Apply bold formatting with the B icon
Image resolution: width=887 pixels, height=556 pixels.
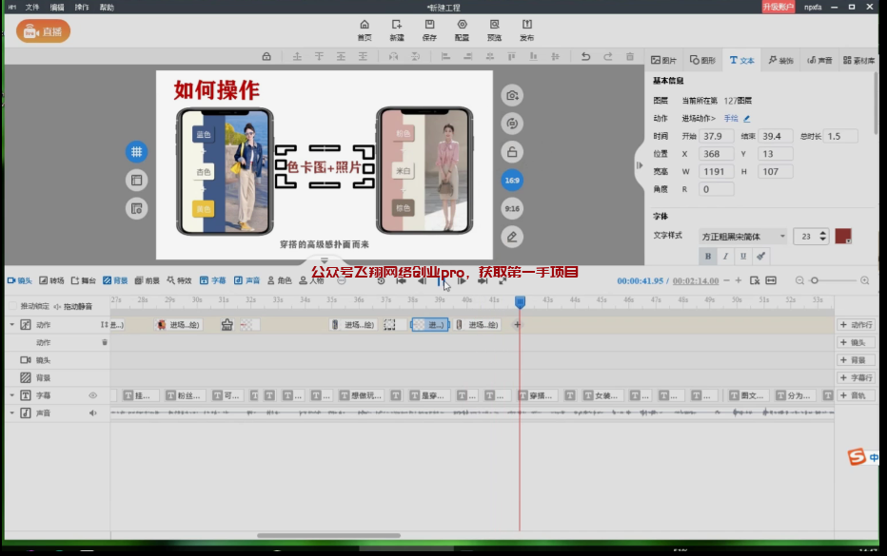coord(708,257)
